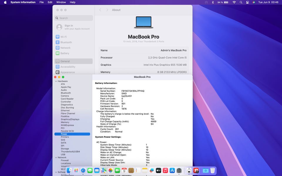This screenshot has height=176, width=282.
Task: Select NVMExpress in Hardware tree
Action: click(x=67, y=125)
